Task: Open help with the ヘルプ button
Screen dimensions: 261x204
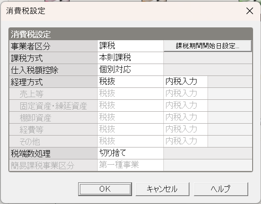Action: (221, 189)
